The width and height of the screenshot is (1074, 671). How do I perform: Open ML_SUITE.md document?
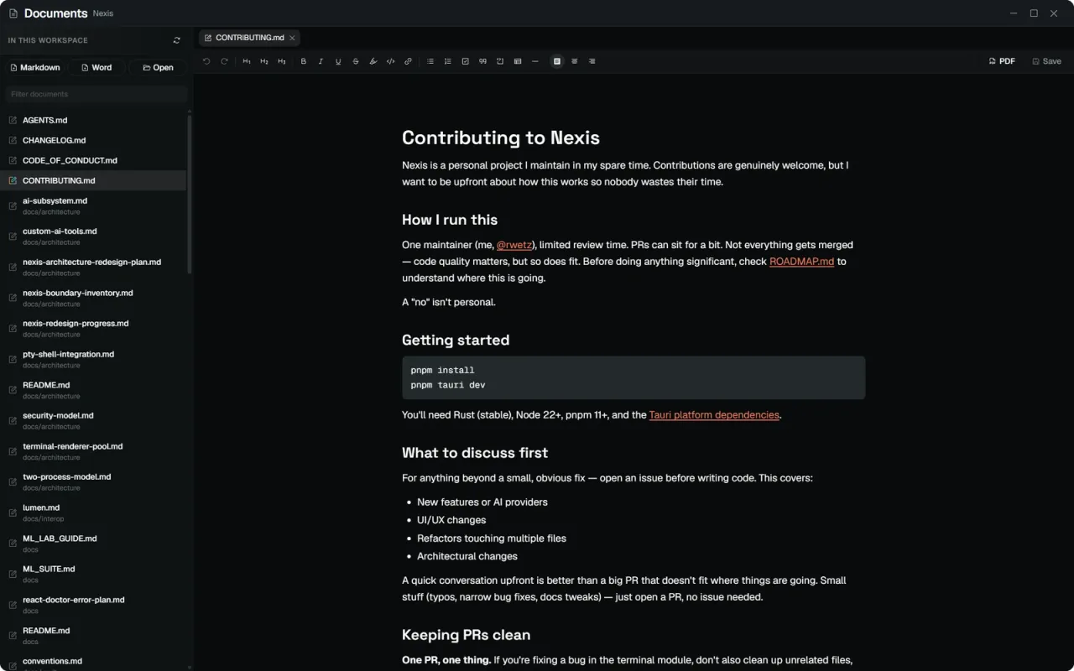coord(93,574)
